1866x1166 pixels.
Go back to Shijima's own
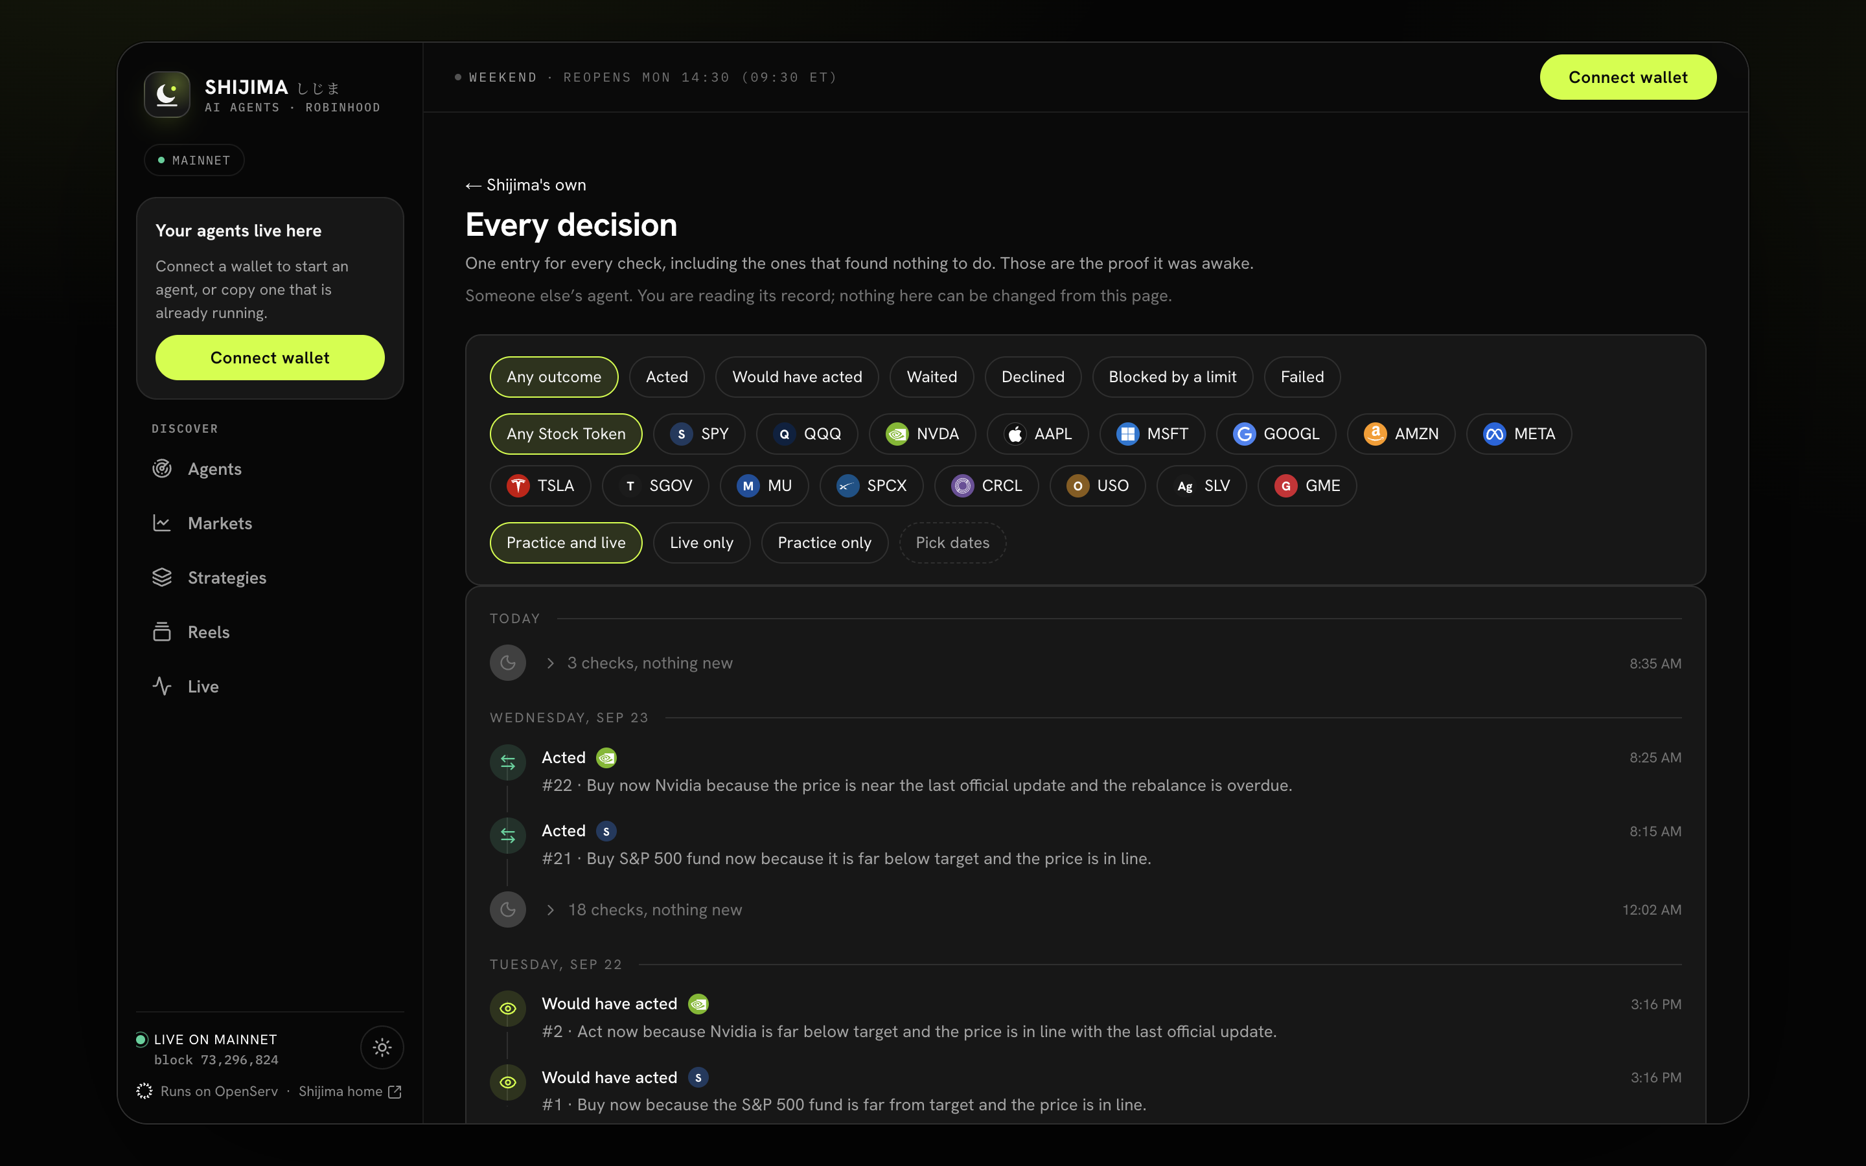click(526, 185)
